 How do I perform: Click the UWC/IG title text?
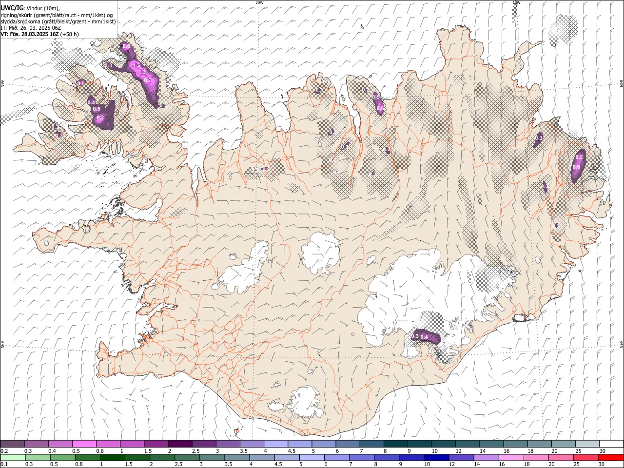coord(12,8)
